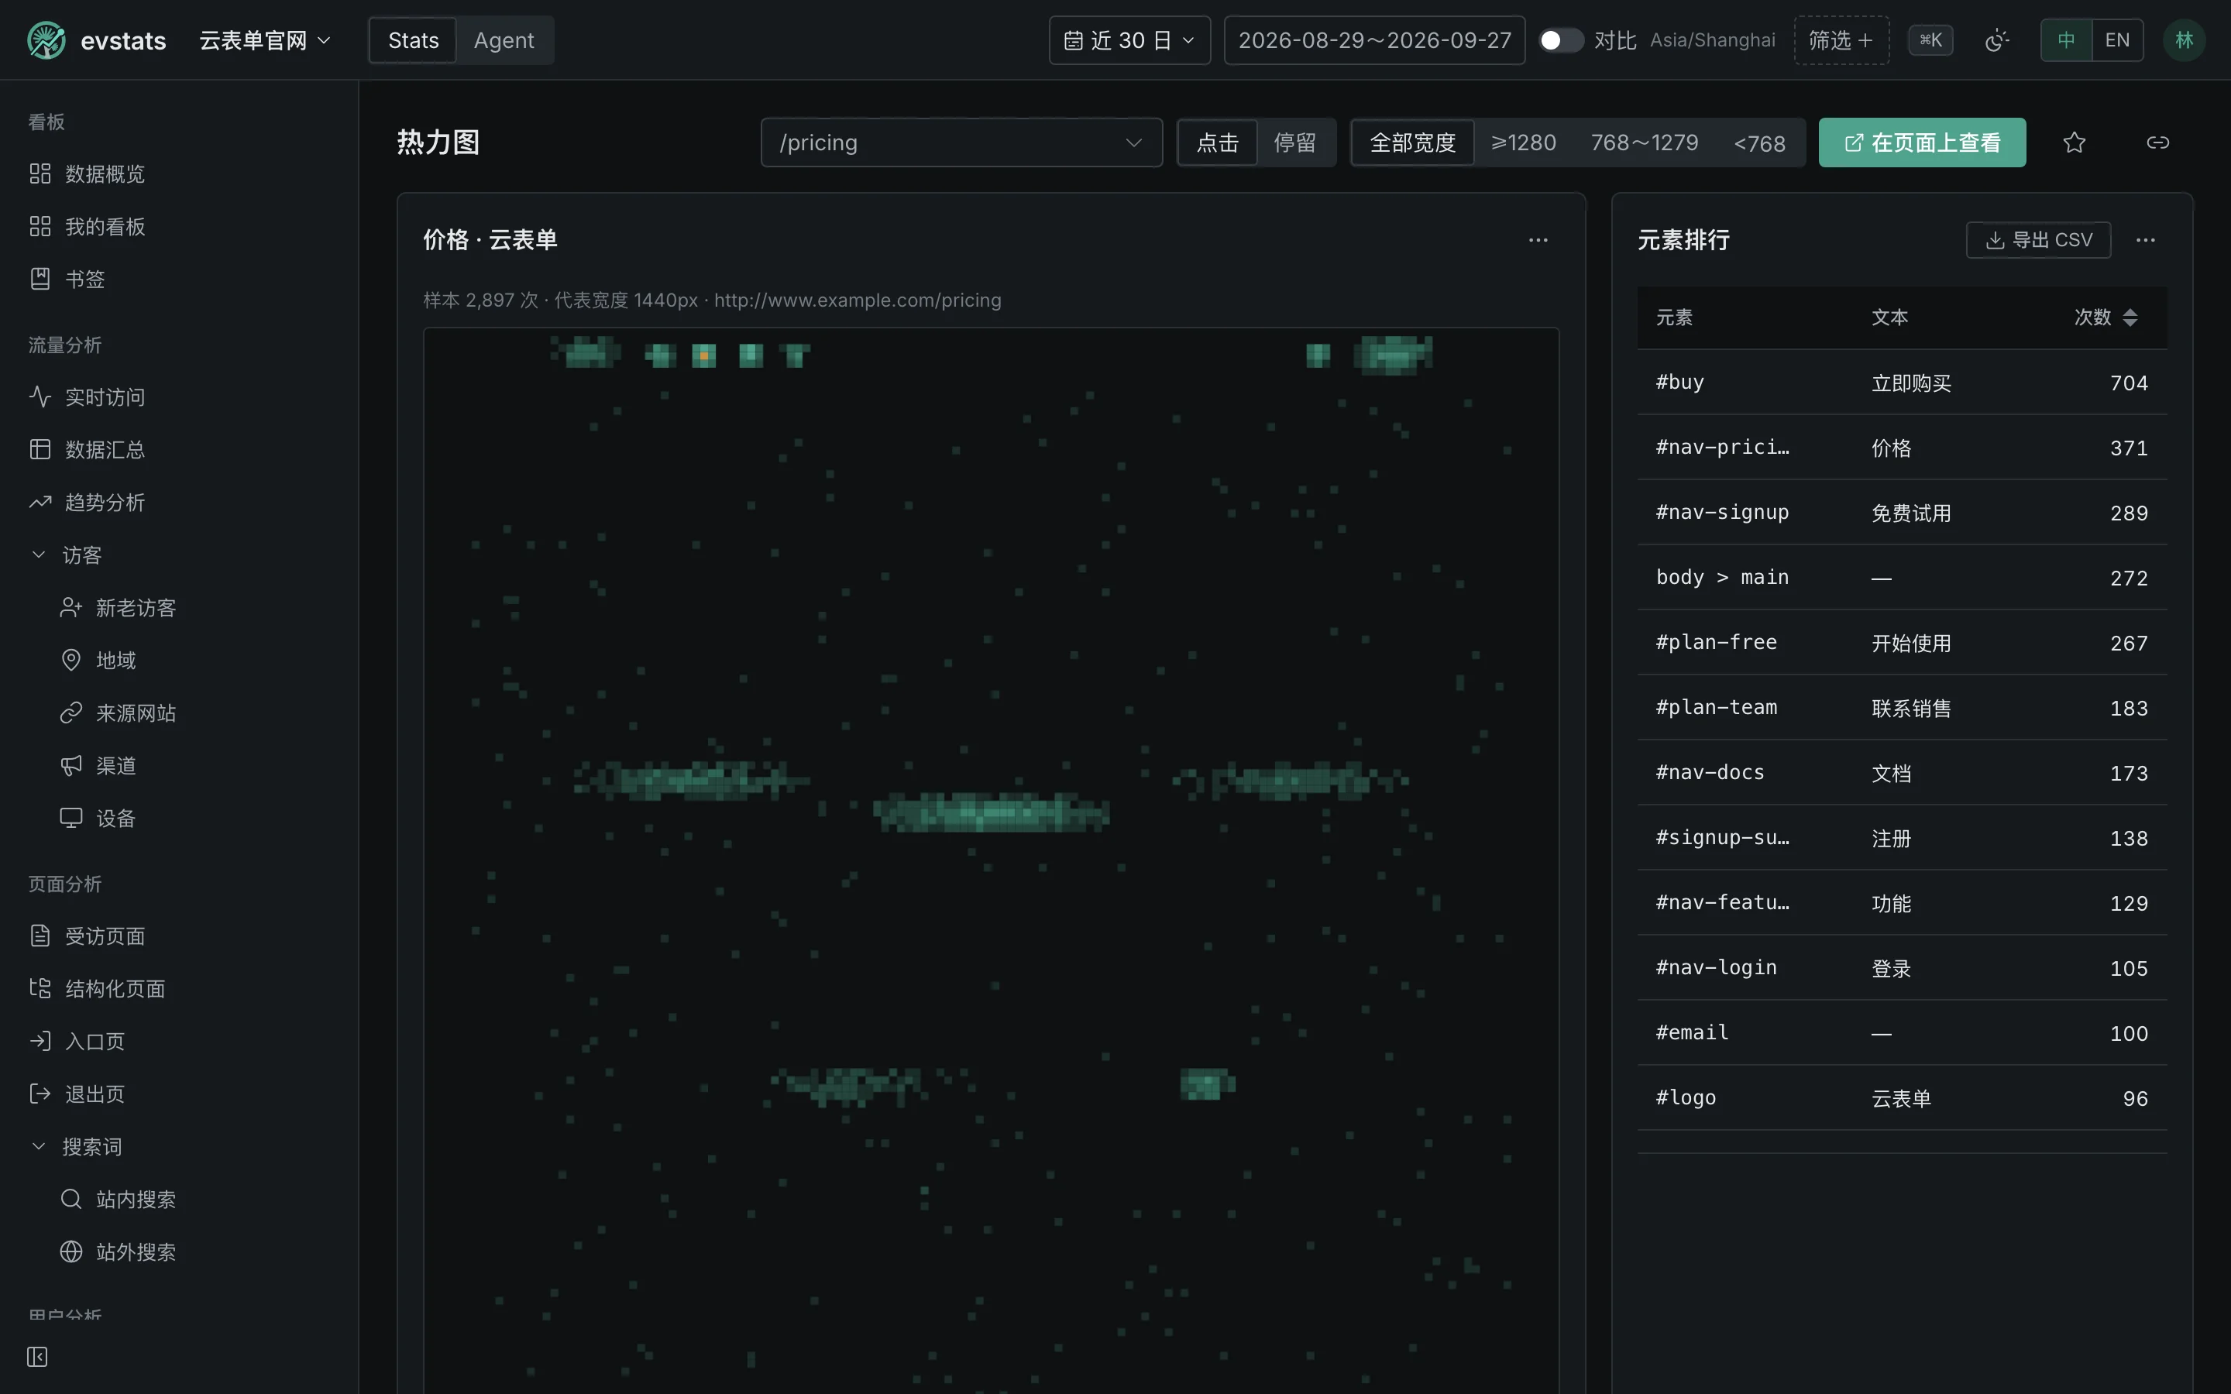Viewport: 2231px width, 1394px height.
Task: Switch to the Stats tab
Action: tap(413, 40)
